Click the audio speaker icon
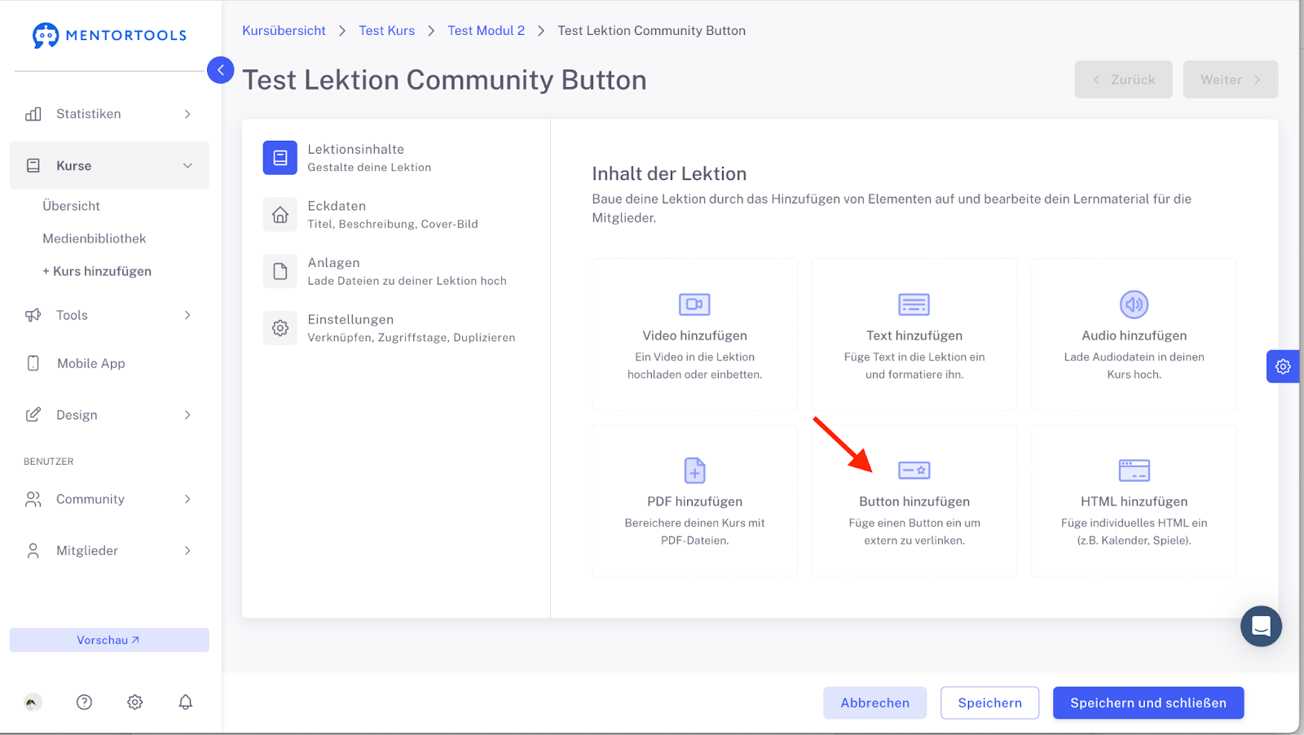This screenshot has width=1304, height=735. tap(1134, 304)
